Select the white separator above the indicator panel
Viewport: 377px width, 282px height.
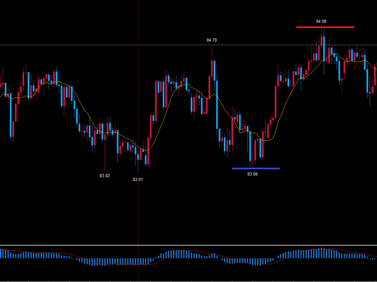[x=188, y=245]
